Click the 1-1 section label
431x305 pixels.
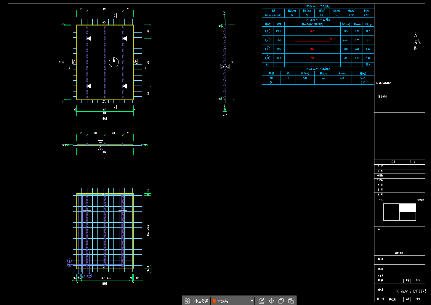click(x=105, y=158)
